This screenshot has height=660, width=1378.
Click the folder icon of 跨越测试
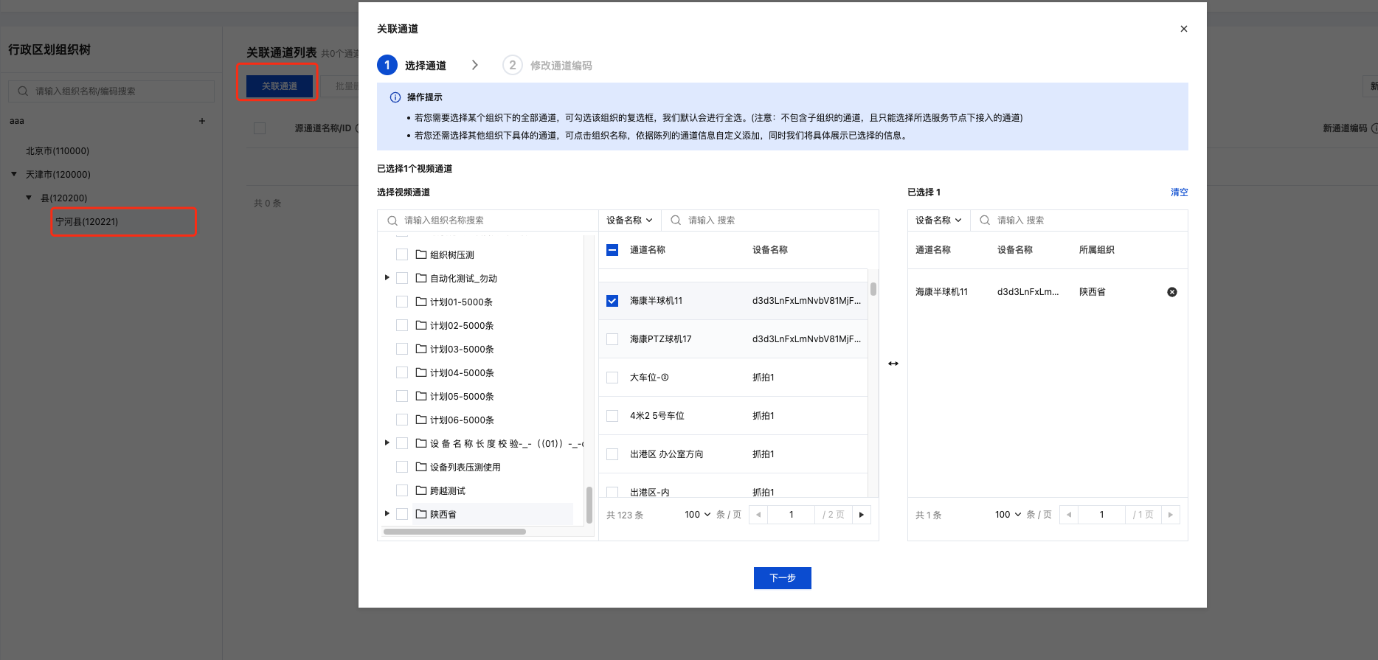(421, 490)
